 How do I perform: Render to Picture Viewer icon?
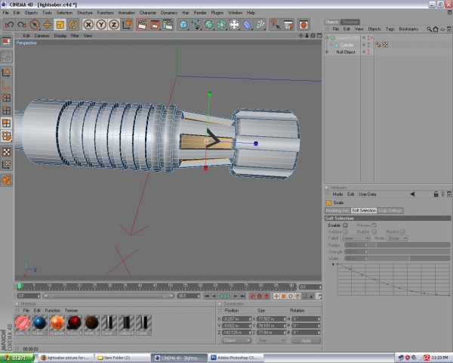pos(155,25)
